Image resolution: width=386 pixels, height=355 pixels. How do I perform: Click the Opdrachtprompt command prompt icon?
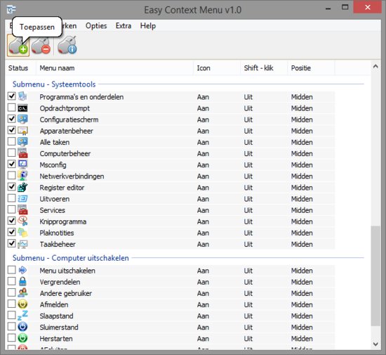(22, 108)
